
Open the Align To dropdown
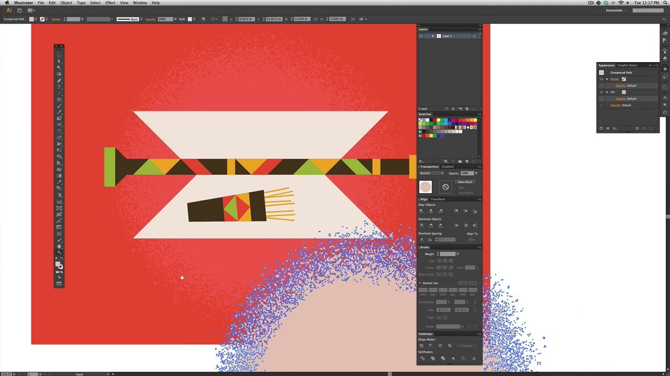(x=472, y=239)
